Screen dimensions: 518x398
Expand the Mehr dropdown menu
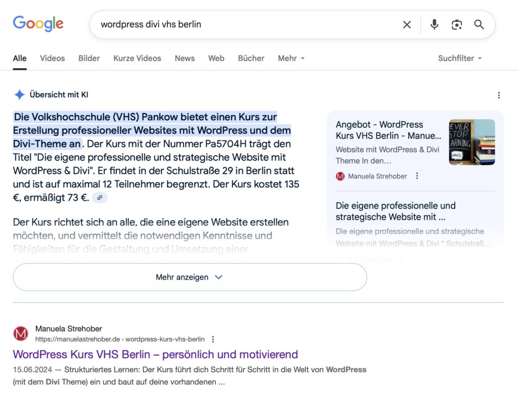pyautogui.click(x=291, y=59)
